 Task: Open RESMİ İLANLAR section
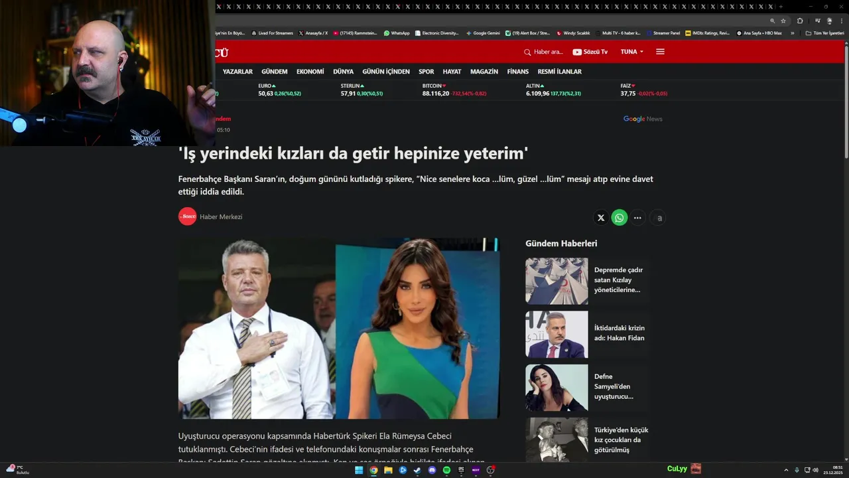pyautogui.click(x=559, y=72)
